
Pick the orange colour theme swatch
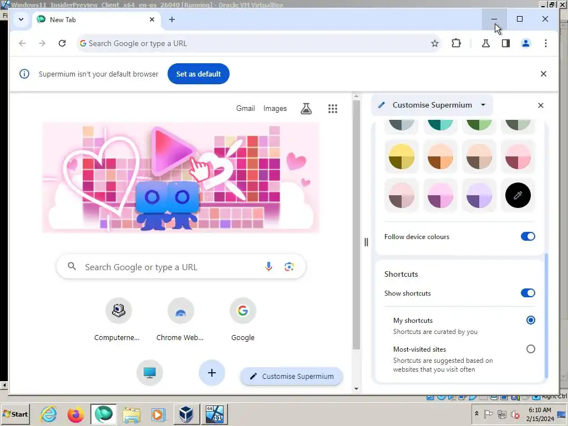tap(440, 156)
